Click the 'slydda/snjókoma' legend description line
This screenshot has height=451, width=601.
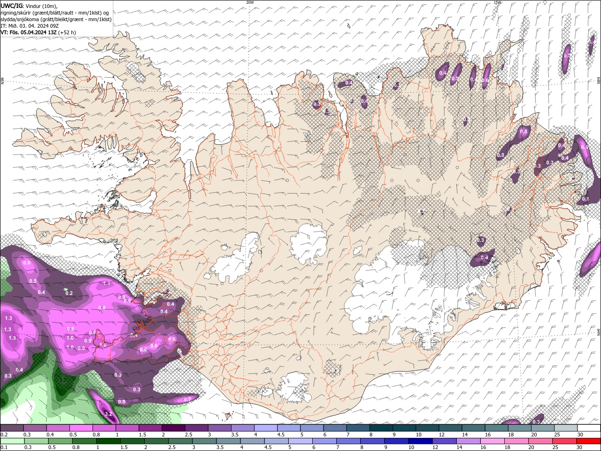(56, 19)
